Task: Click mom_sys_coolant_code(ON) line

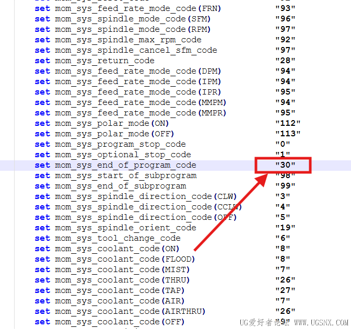Action: 107,249
